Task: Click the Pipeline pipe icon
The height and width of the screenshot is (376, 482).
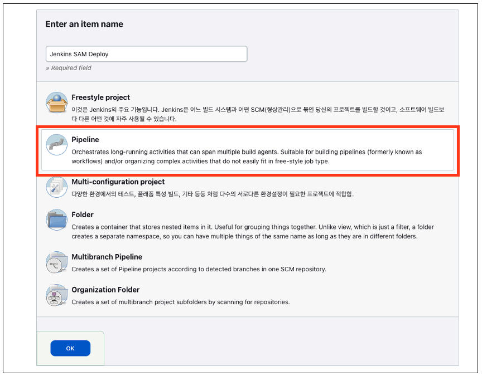Action: 56,145
